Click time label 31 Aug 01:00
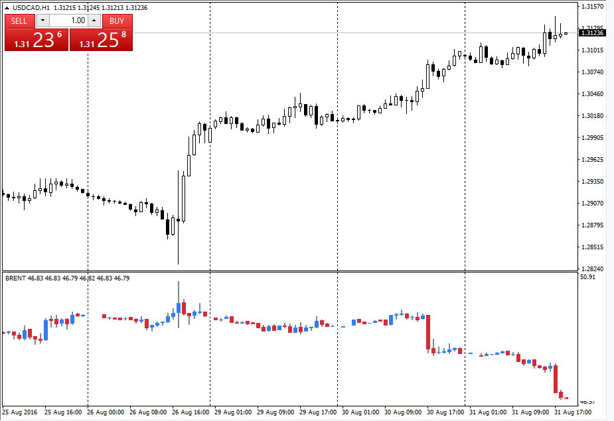 point(488,412)
